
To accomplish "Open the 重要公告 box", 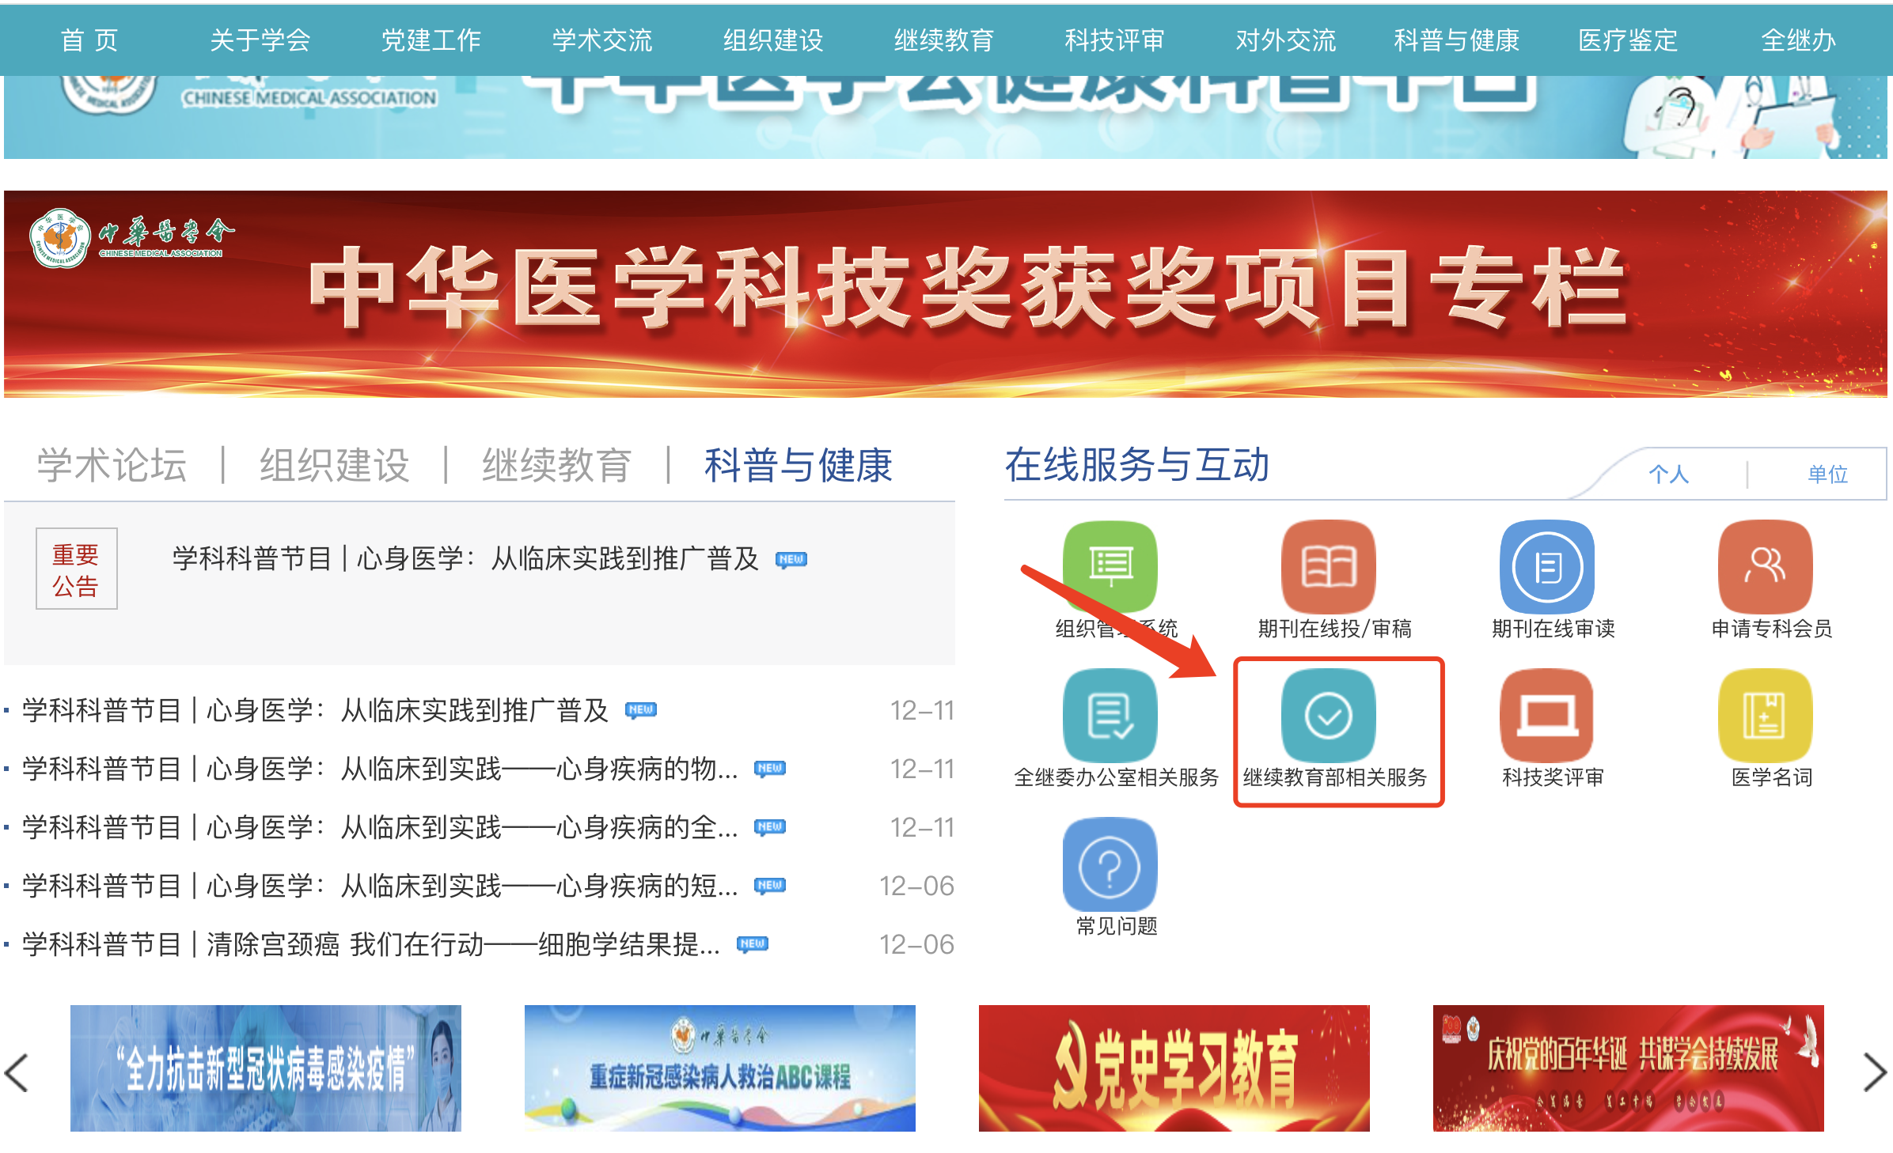I will pyautogui.click(x=76, y=569).
